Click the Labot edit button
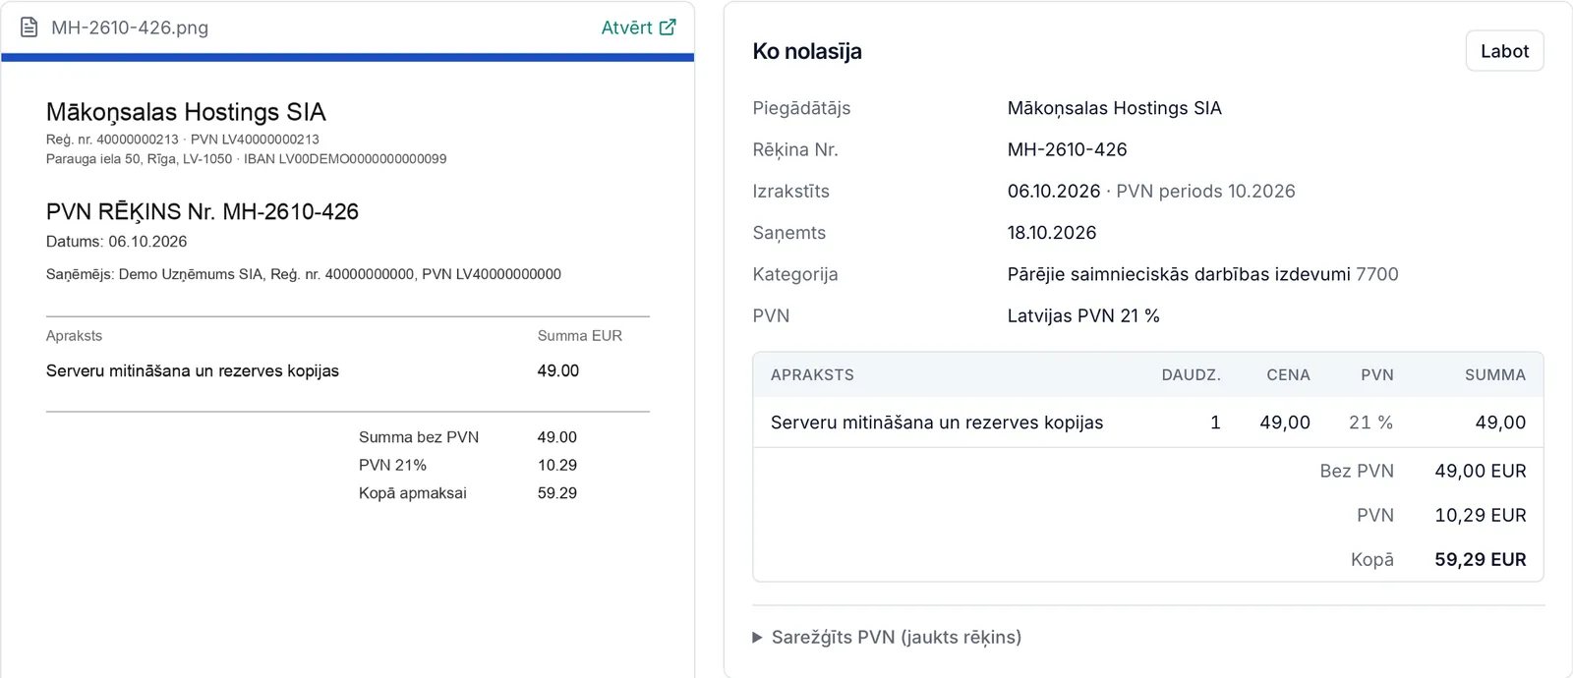Viewport: 1573px width, 678px height. pyautogui.click(x=1504, y=51)
